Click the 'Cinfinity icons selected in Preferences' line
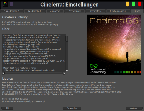 pos(30,56)
